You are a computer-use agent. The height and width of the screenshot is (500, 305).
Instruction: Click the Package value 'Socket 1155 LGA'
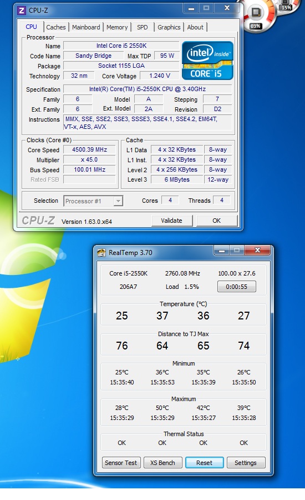121,66
